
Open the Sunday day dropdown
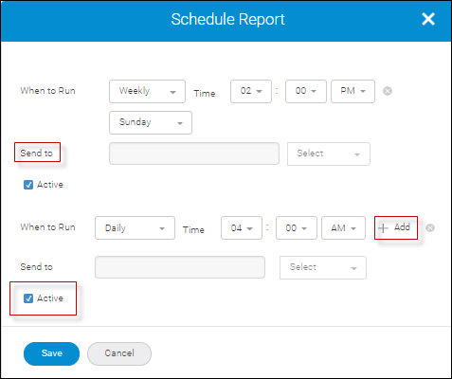pyautogui.click(x=151, y=122)
